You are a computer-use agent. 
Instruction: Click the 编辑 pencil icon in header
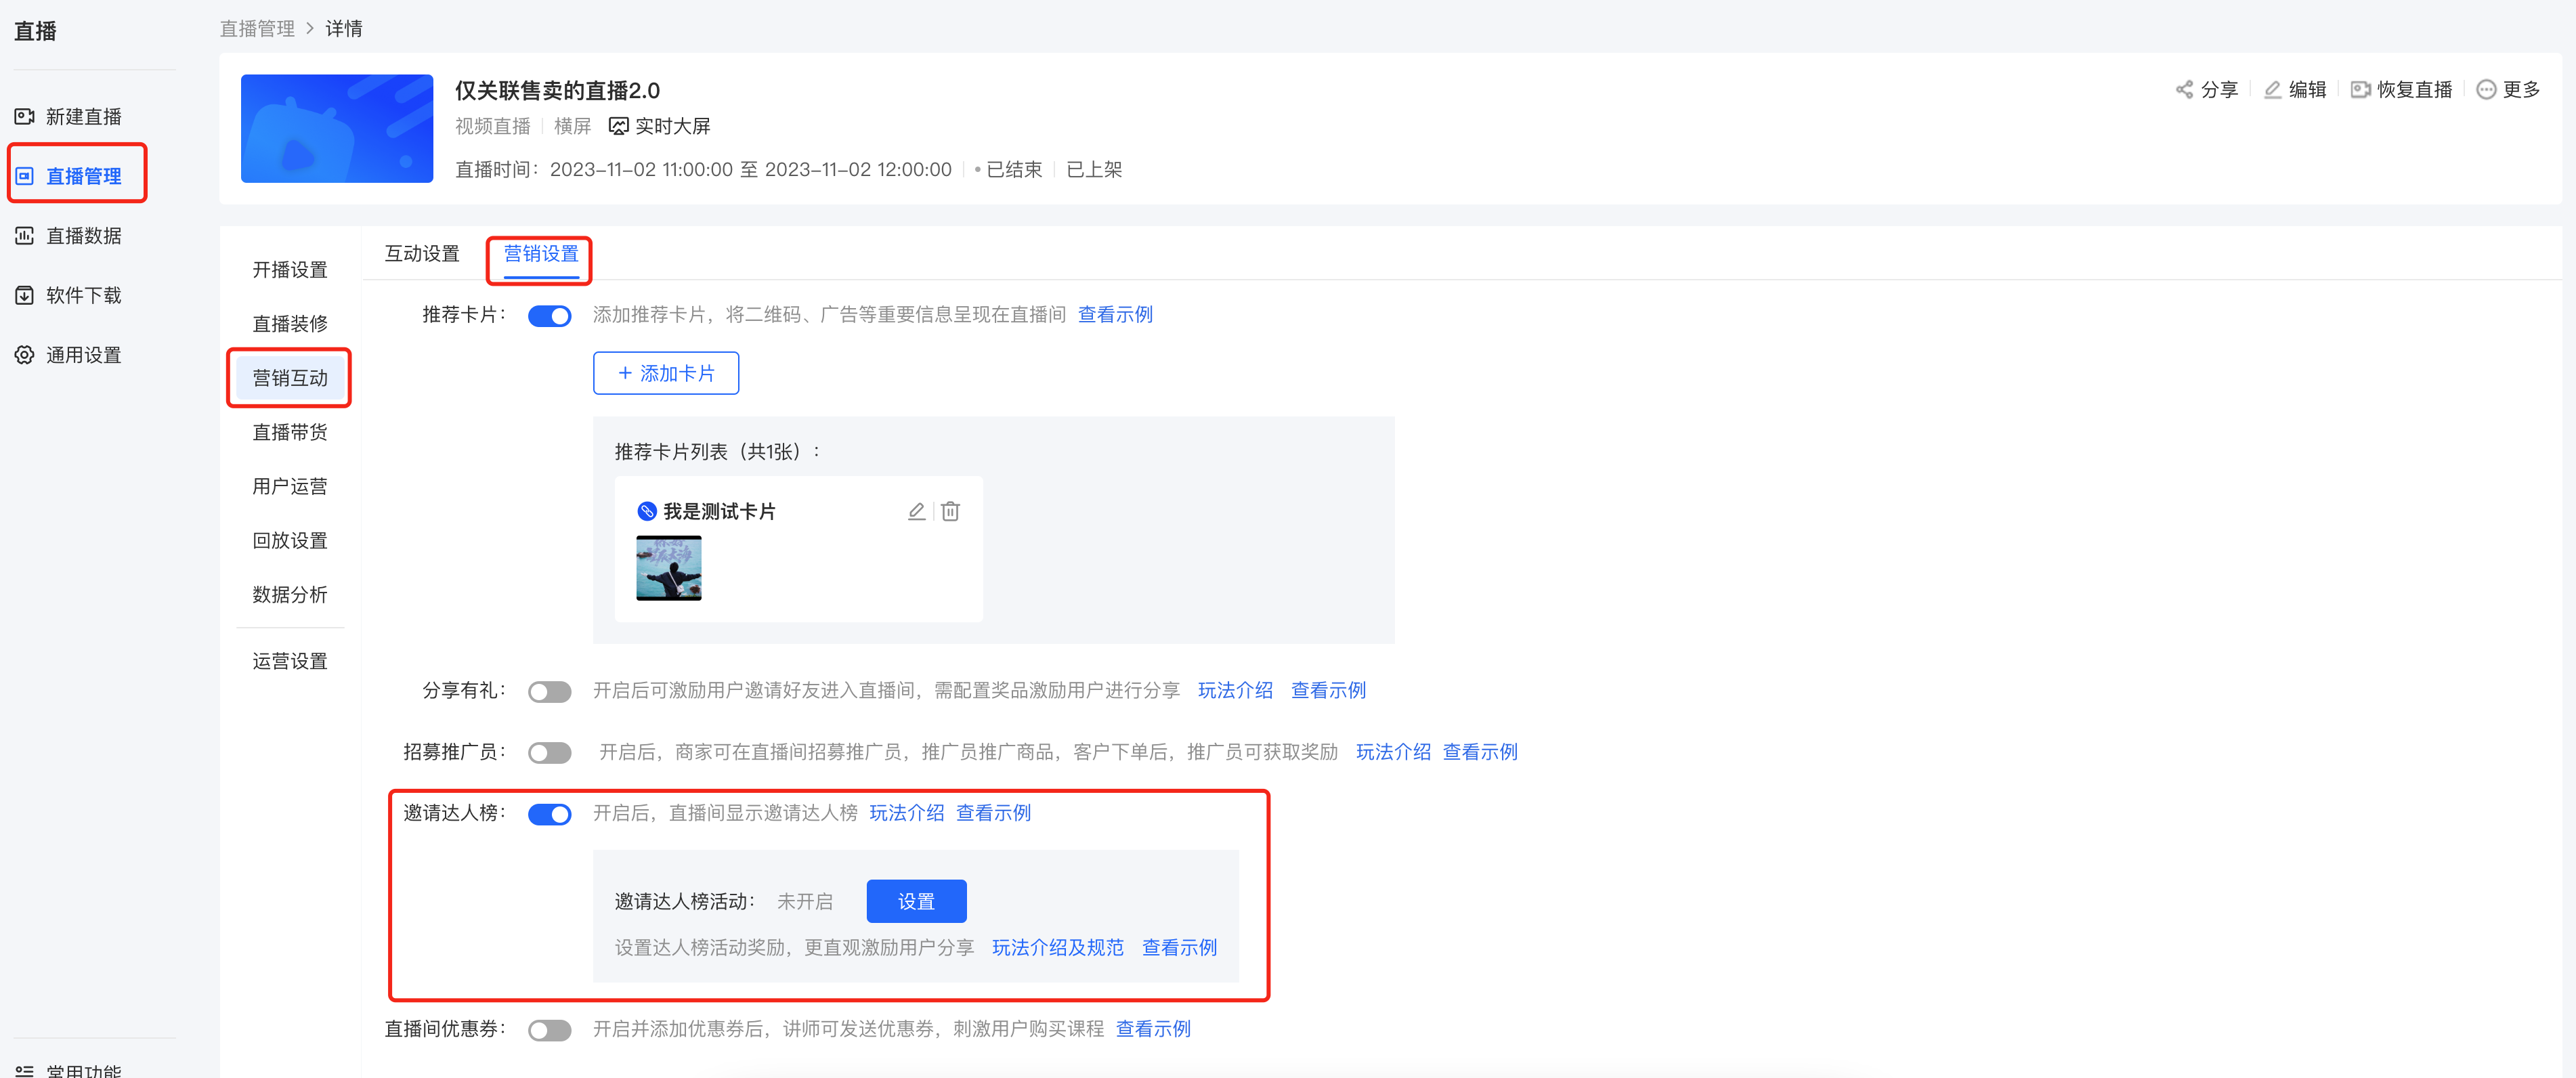coord(2272,90)
